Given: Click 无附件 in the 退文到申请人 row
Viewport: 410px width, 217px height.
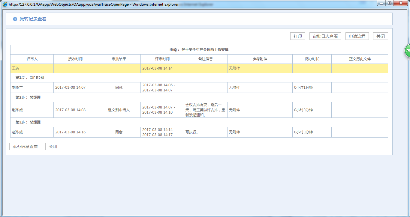Looking at the screenshot, I should coord(234,110).
